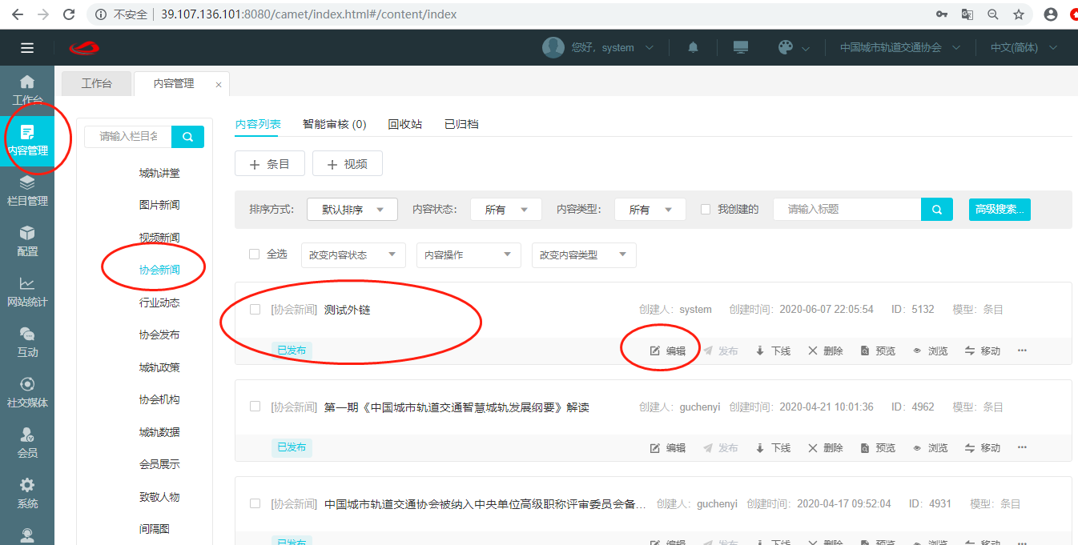Click 预览 for 测试外链
Screen dimensions: 1078x545
tap(878, 351)
